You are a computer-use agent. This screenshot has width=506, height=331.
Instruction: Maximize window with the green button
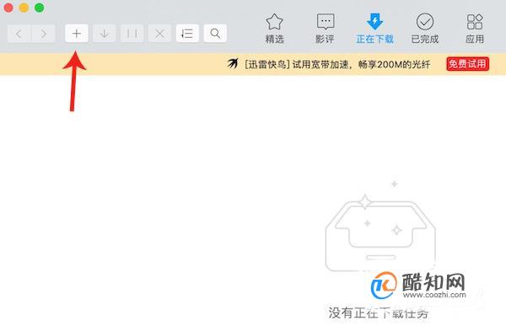pos(40,8)
